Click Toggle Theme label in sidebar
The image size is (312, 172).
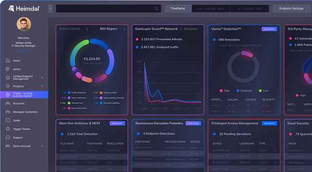pos(22,129)
